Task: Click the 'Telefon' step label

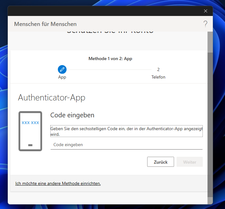Action: pyautogui.click(x=158, y=77)
